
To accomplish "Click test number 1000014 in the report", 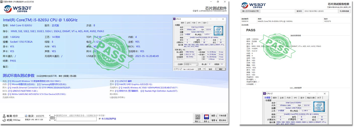I will pos(245,21).
